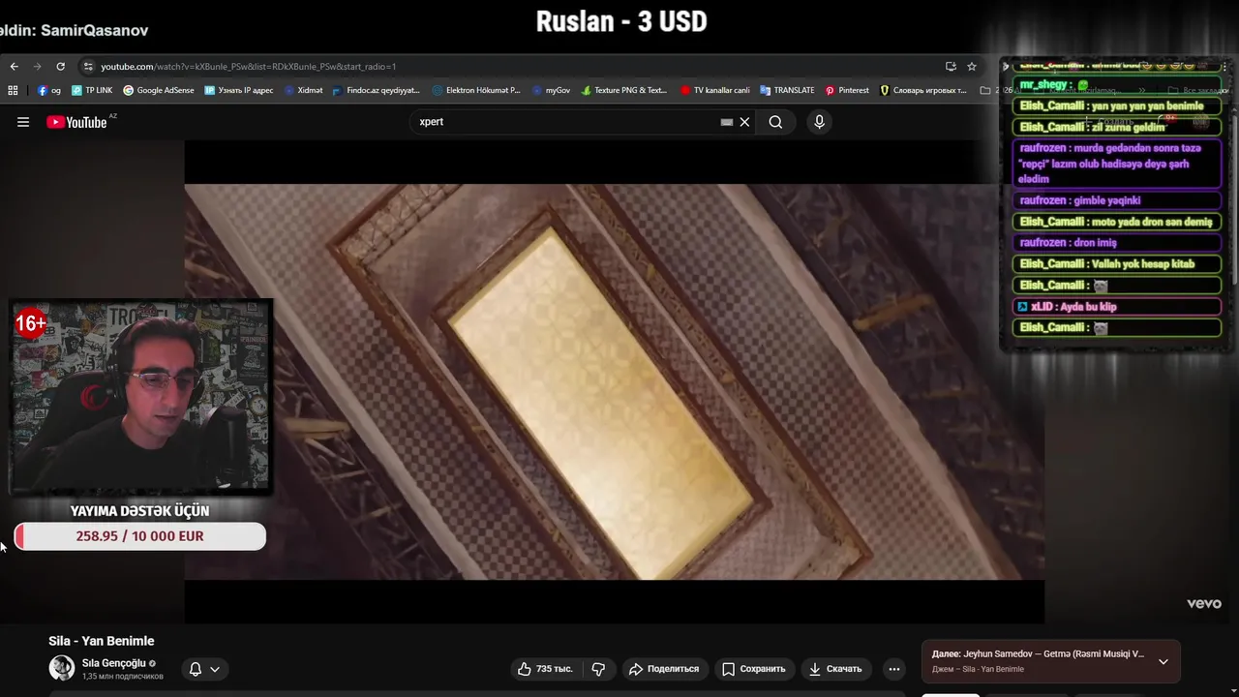
Task: Open Sıla Gençoğlu channel avatar
Action: coord(62,668)
